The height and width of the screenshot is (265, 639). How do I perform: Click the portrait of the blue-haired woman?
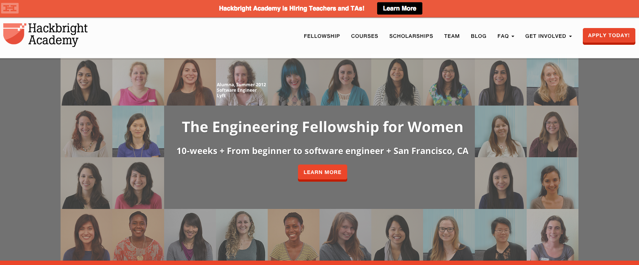coord(293,82)
